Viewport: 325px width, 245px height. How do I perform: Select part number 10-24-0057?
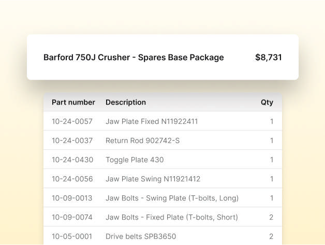click(x=72, y=122)
